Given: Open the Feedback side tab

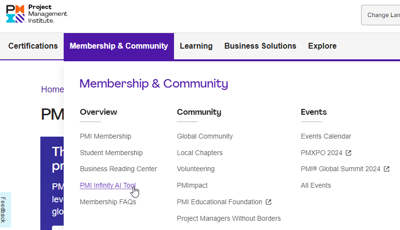Looking at the screenshot, I should pos(4,210).
